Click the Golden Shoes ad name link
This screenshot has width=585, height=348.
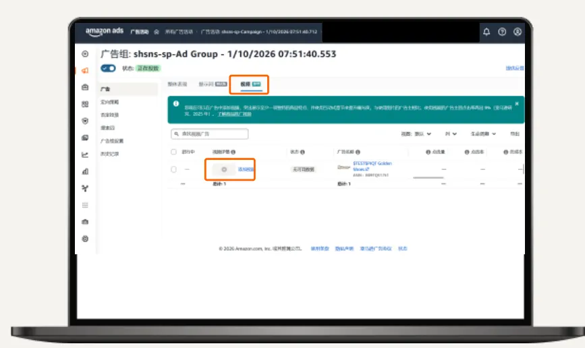(372, 166)
